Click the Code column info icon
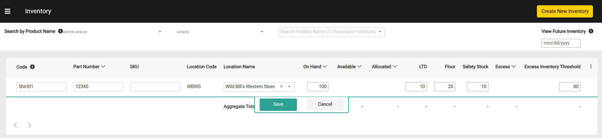Viewport: 602px width, 138px height. point(32,67)
